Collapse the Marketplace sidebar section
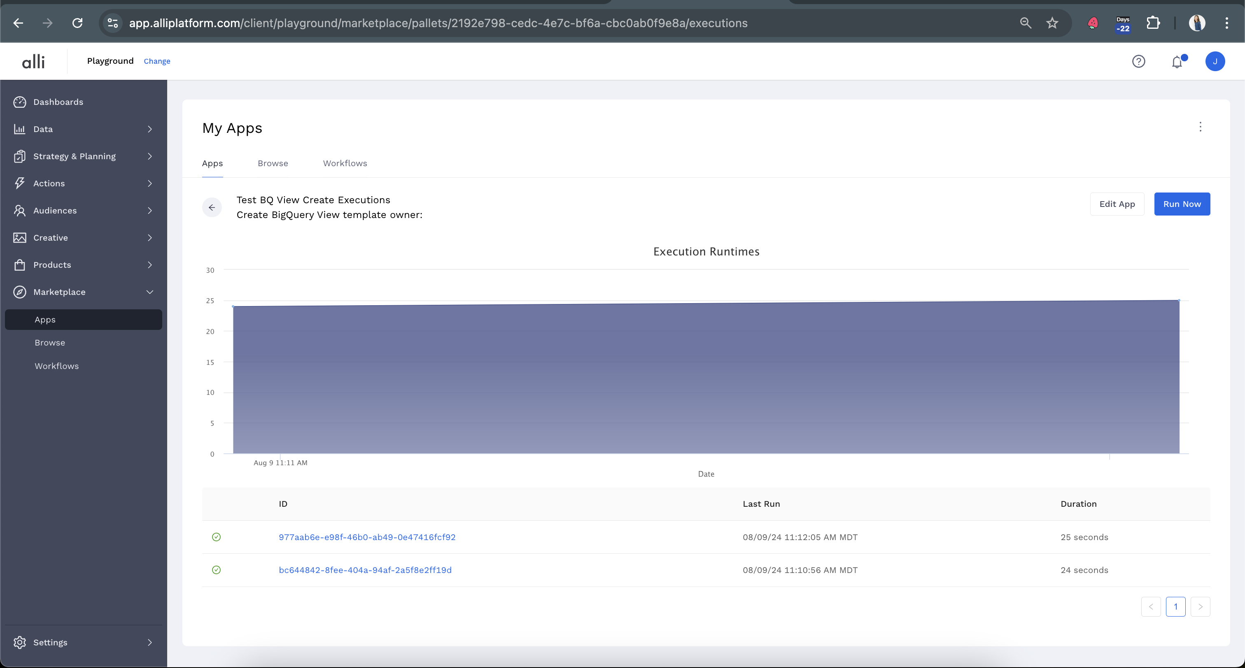 [x=149, y=292]
